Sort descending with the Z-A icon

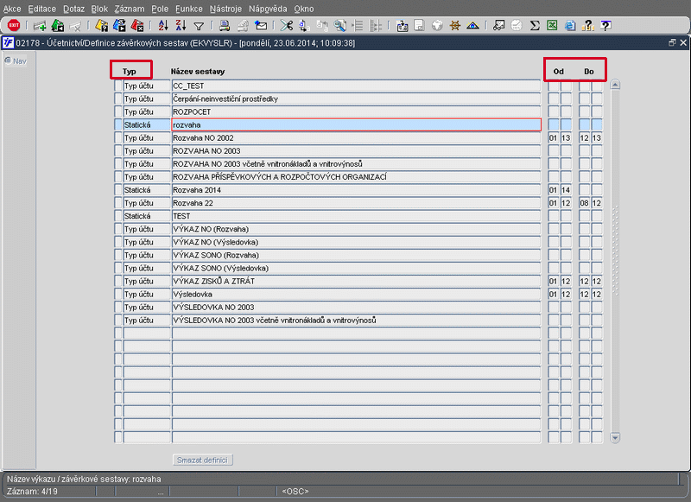(x=181, y=26)
